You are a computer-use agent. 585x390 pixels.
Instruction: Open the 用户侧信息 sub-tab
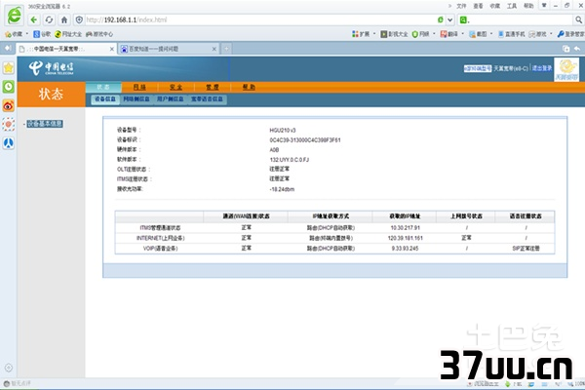click(x=170, y=98)
